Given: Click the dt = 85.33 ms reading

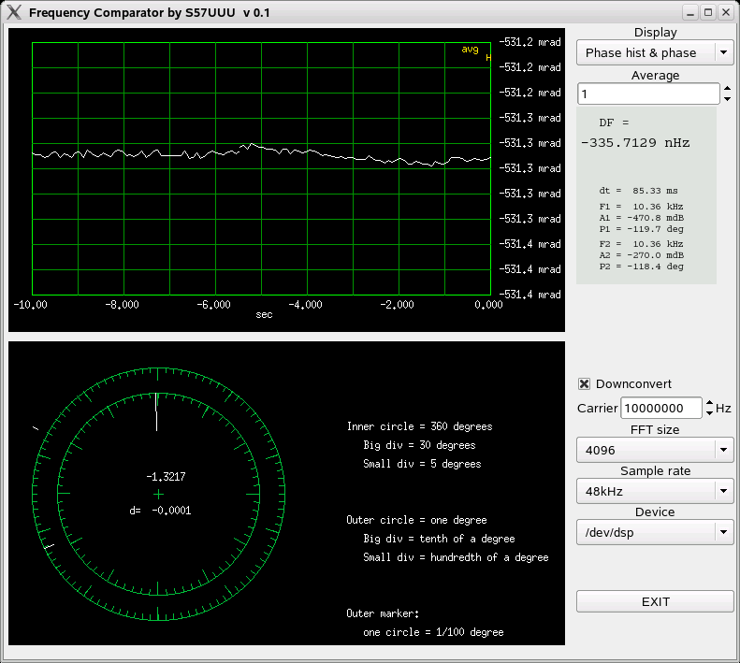Looking at the screenshot, I should 639,191.
